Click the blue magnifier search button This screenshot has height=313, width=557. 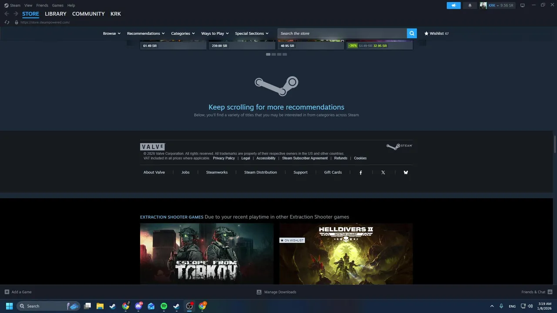pos(412,33)
